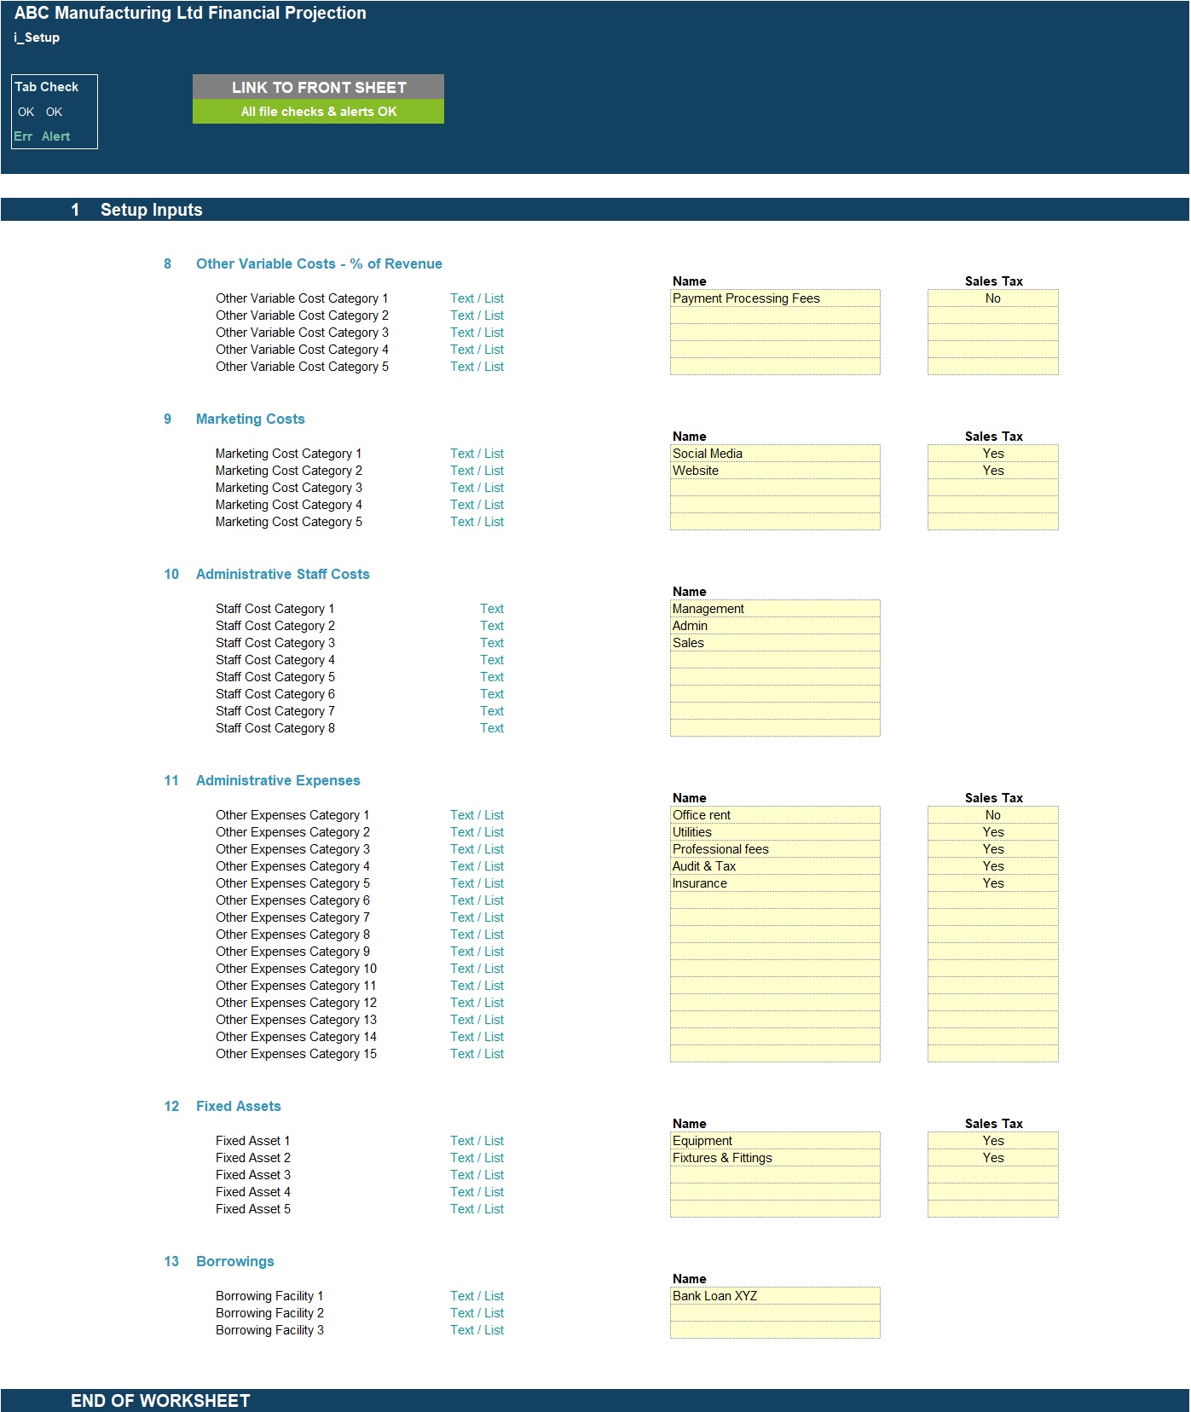
Task: Select the Name cell for Other Expenses Category 6
Action: pyautogui.click(x=775, y=900)
